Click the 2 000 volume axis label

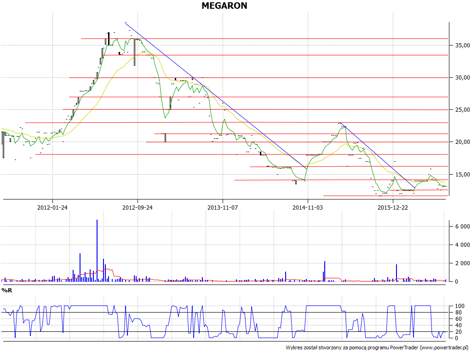pos(463,263)
